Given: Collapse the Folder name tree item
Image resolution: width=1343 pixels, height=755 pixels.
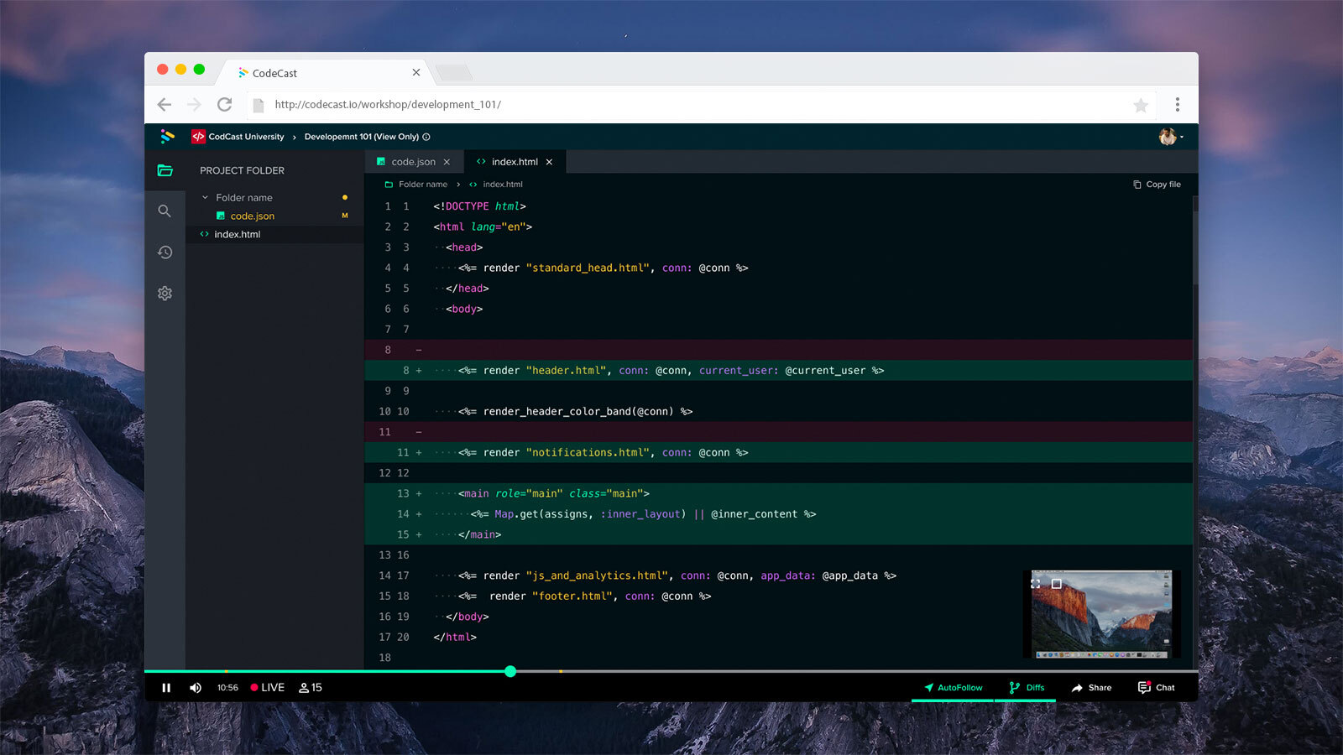Looking at the screenshot, I should [204, 197].
